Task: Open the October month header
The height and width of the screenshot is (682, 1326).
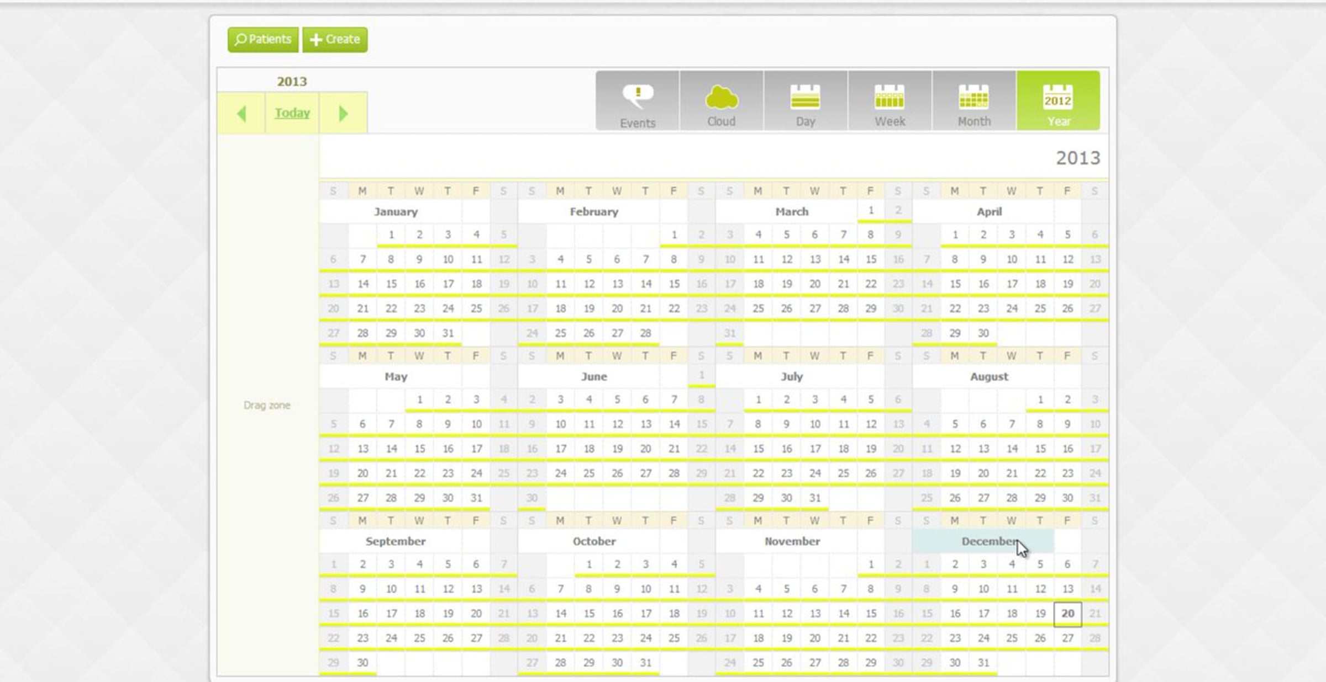Action: 593,541
